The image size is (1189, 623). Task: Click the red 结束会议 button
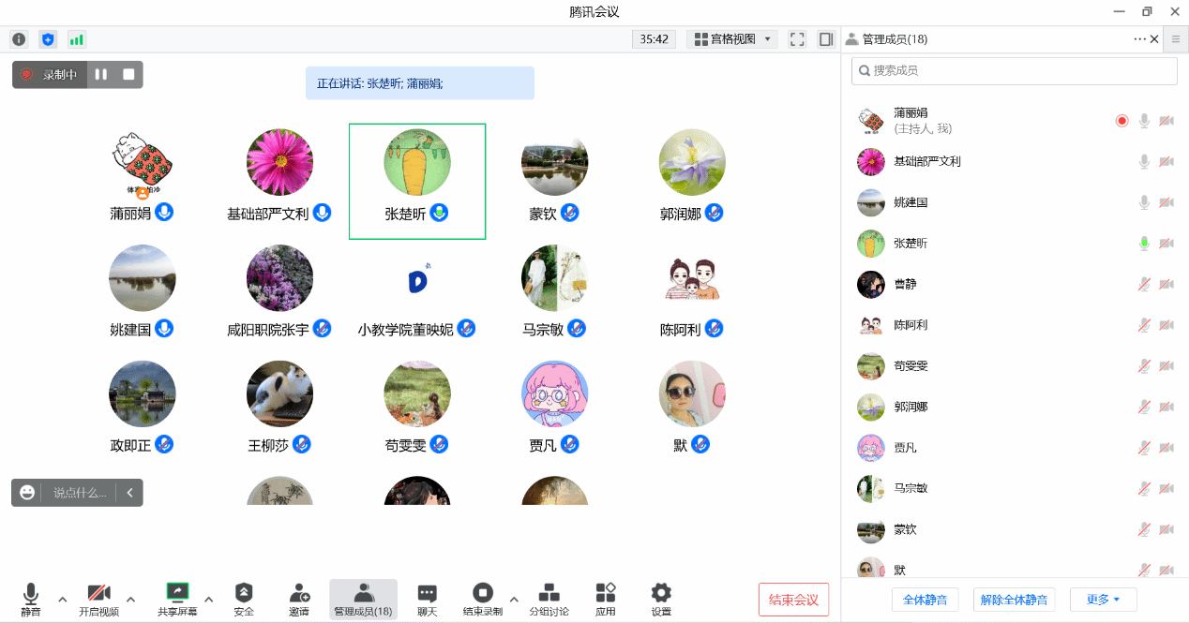click(x=793, y=600)
